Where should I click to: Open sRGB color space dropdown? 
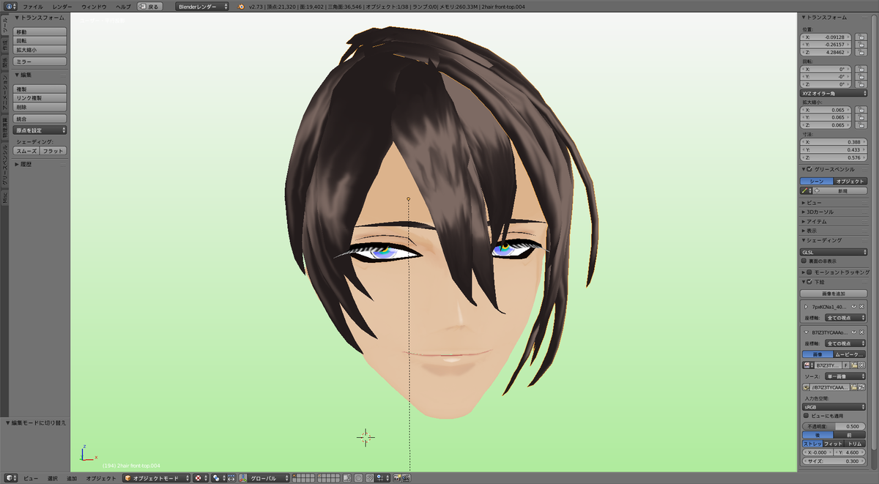pos(834,406)
